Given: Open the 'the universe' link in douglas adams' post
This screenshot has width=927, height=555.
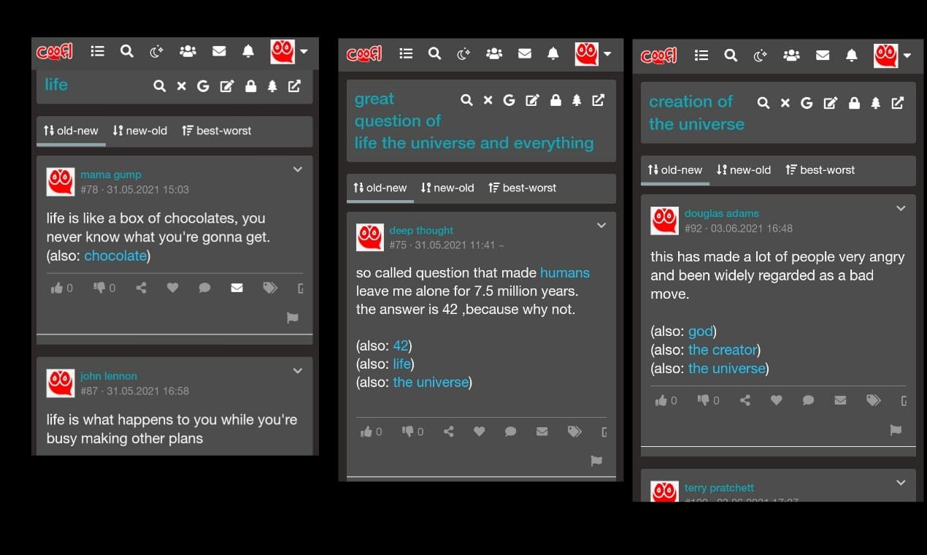Looking at the screenshot, I should pos(727,368).
